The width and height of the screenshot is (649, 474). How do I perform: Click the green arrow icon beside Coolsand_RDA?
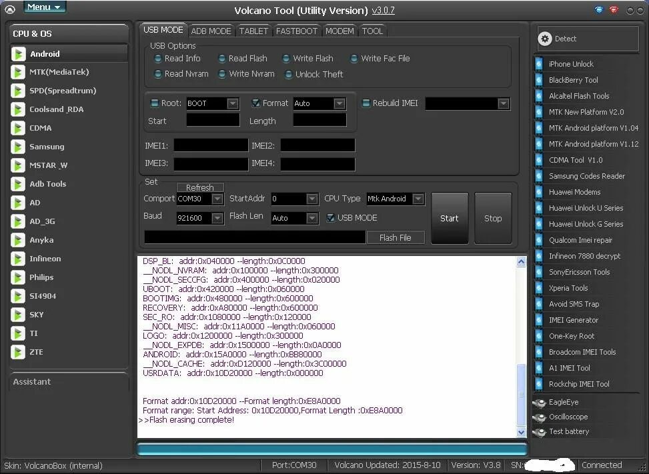pyautogui.click(x=18, y=109)
